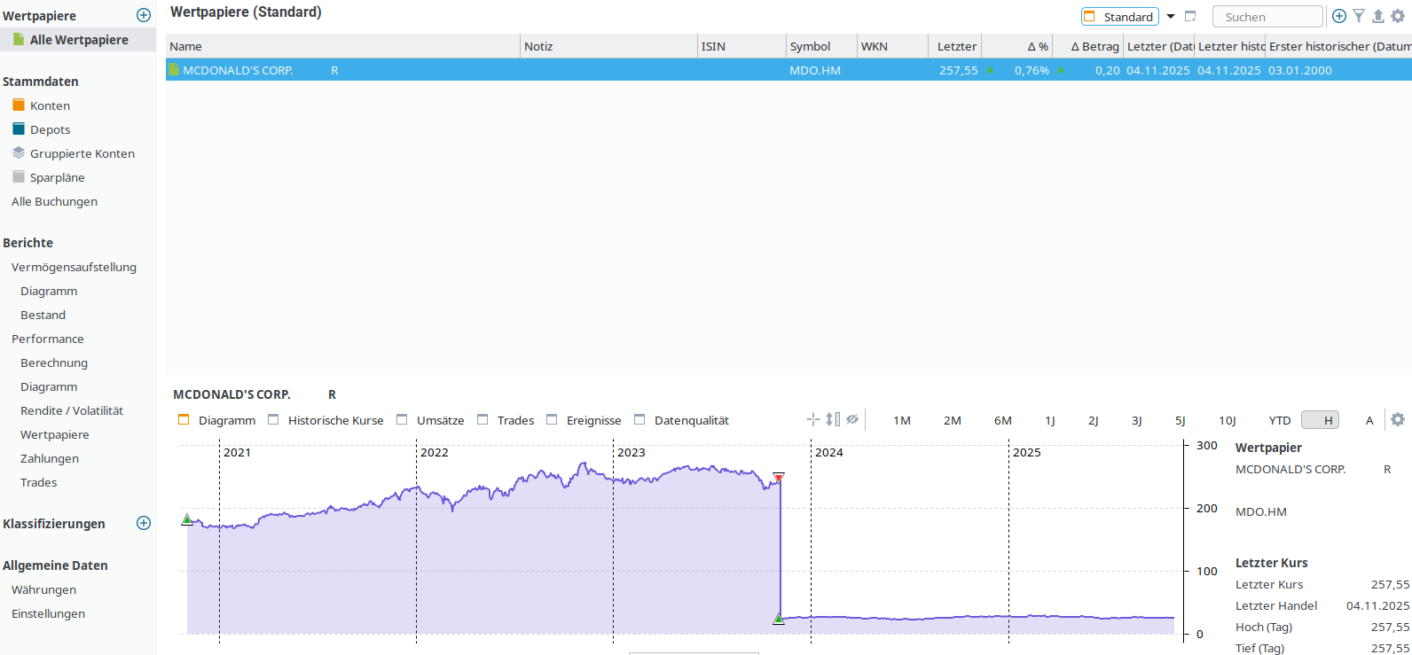Click the Suchen search field

[x=1267, y=17]
